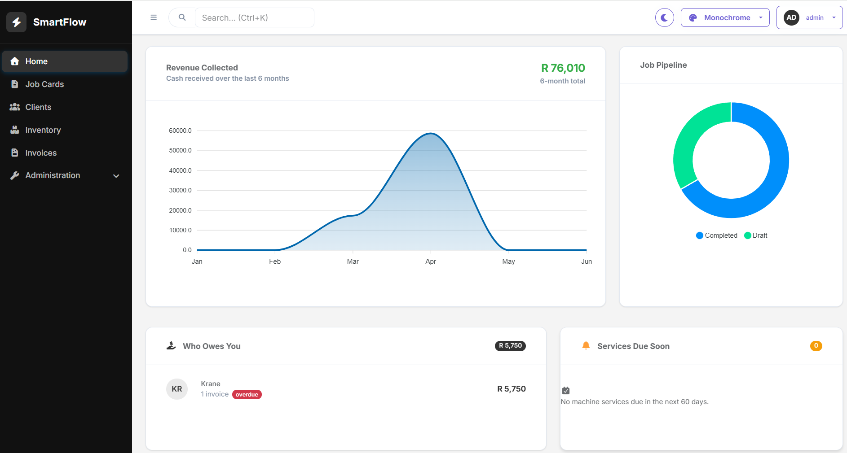
Task: Toggle Draft series in pipeline legend
Action: (x=756, y=235)
